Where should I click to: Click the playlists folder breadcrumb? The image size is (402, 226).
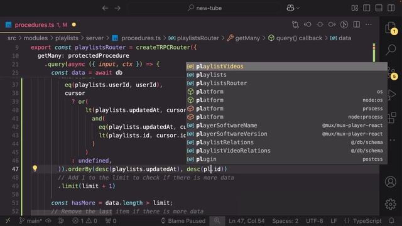[67, 38]
